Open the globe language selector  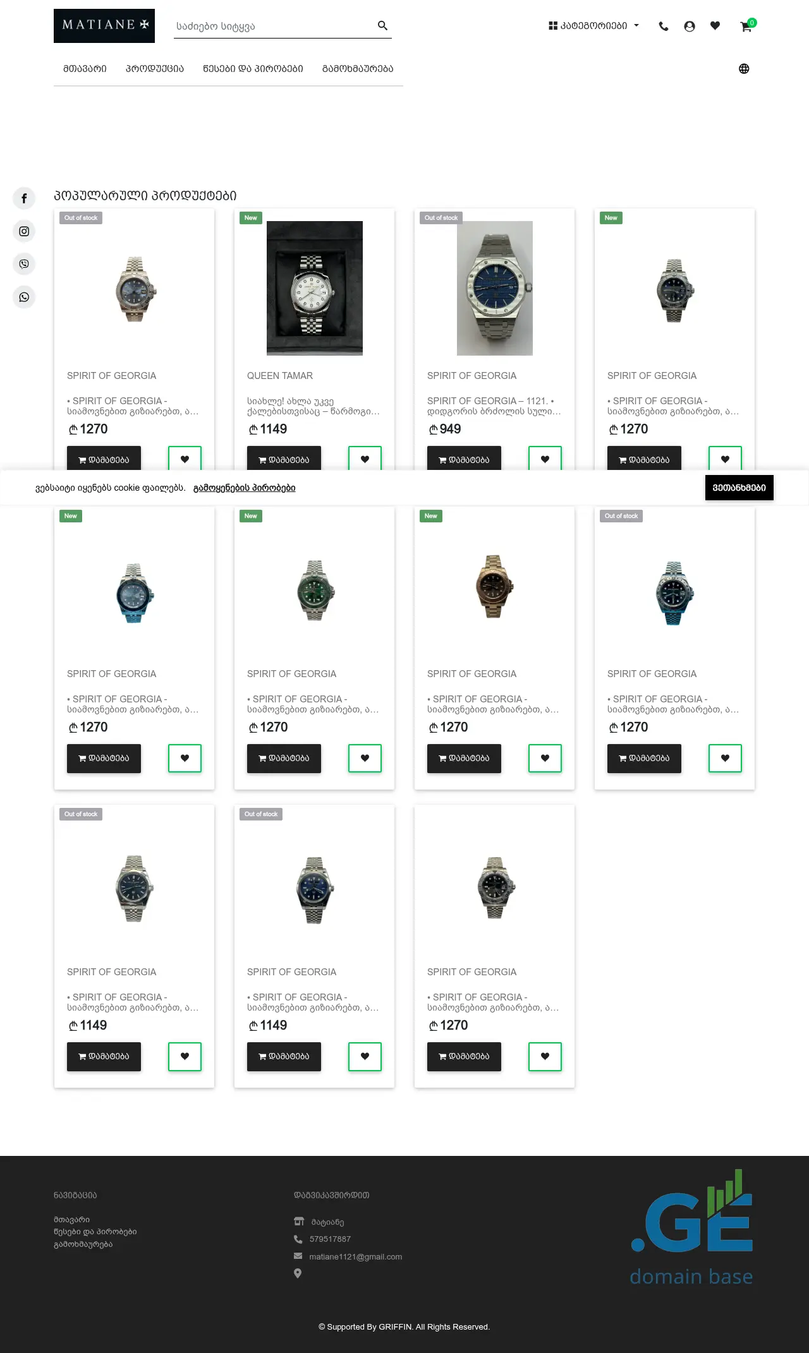point(744,69)
